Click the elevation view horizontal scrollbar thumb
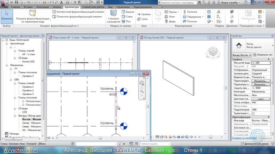 (x=100, y=138)
